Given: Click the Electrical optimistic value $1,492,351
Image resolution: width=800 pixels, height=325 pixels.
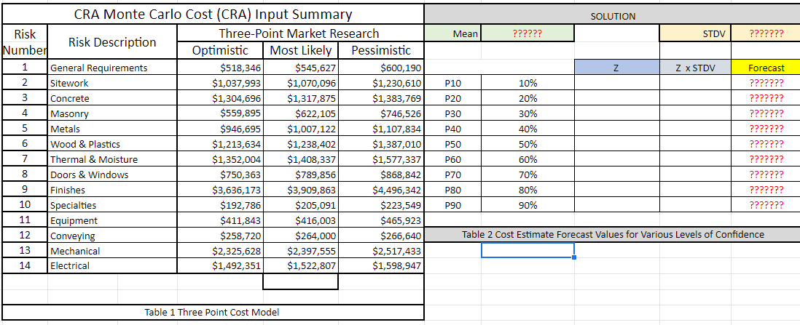Looking at the screenshot, I should tap(220, 265).
